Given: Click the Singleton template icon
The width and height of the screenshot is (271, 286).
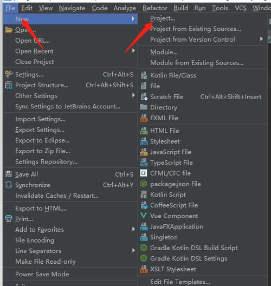Looking at the screenshot, I should (x=144, y=237).
